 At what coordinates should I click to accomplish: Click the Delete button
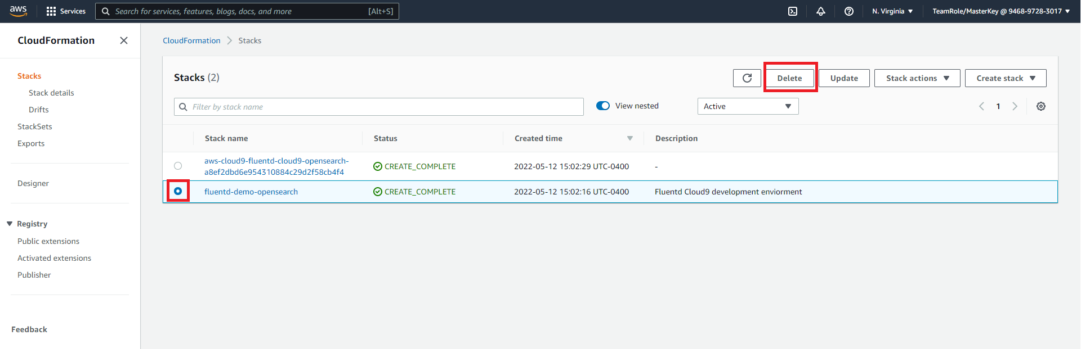coord(790,78)
